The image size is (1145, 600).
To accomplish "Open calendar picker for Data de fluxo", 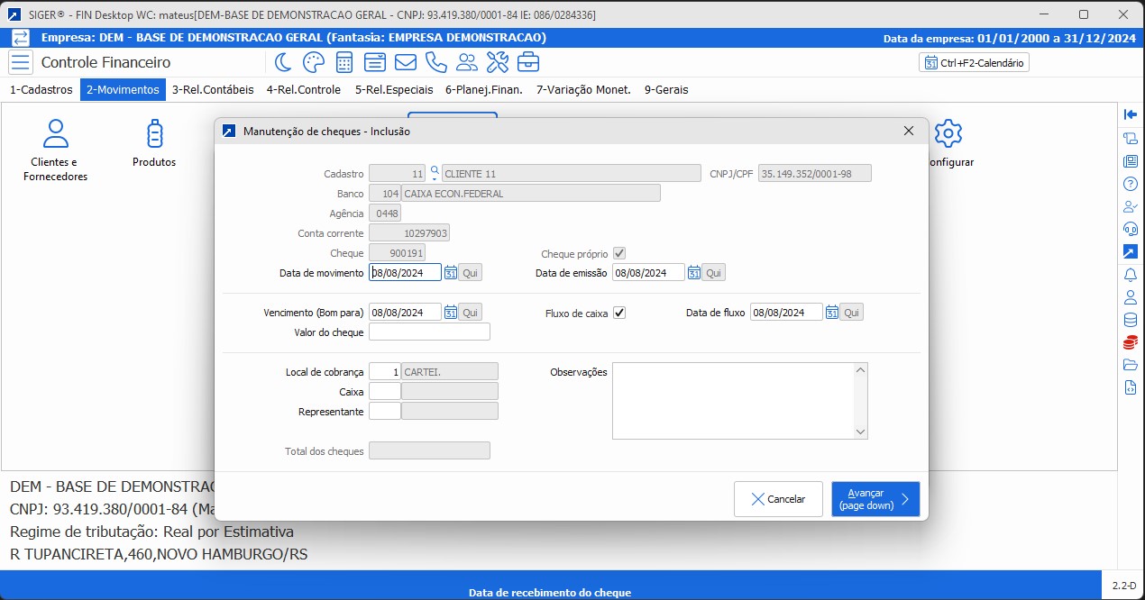I will click(x=832, y=313).
